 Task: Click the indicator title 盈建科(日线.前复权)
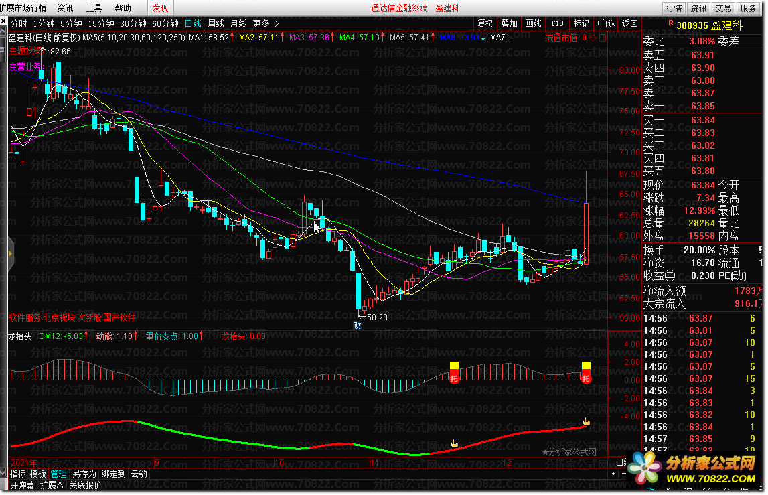coord(44,38)
